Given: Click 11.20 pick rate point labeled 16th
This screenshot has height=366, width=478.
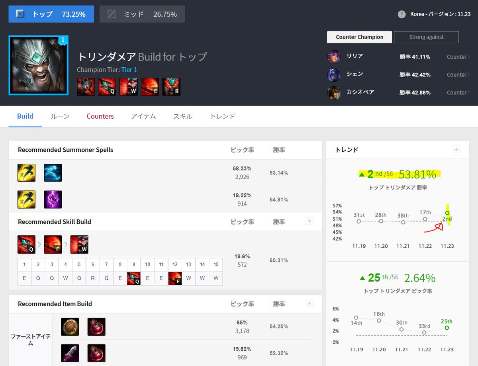Looking at the screenshot, I should [x=379, y=321].
